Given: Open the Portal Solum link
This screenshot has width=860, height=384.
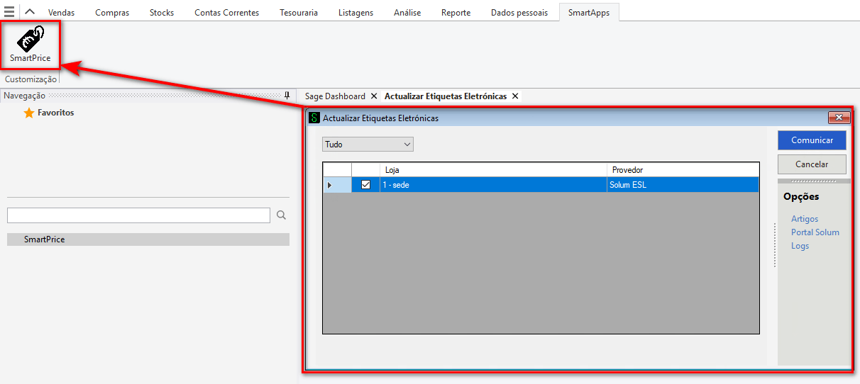Looking at the screenshot, I should click(x=815, y=232).
